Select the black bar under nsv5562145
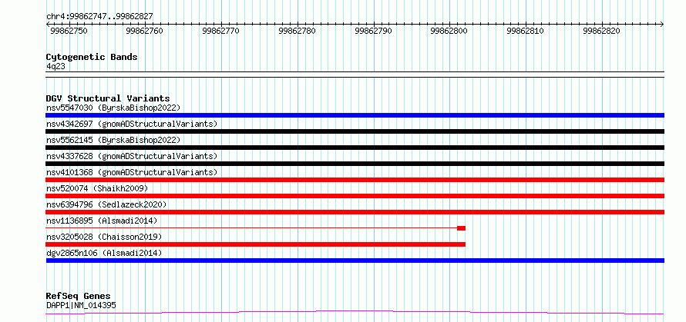Image resolution: width=686 pixels, height=322 pixels. point(355,148)
